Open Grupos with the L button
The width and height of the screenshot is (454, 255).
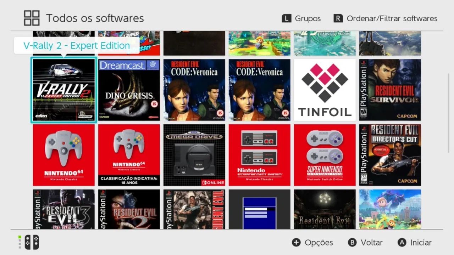[x=301, y=18]
